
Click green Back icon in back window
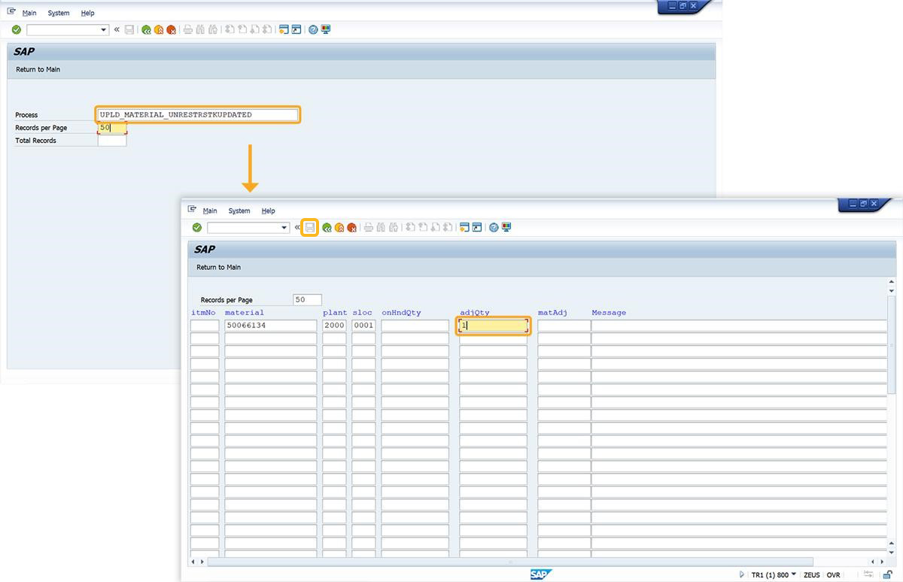pyautogui.click(x=146, y=29)
